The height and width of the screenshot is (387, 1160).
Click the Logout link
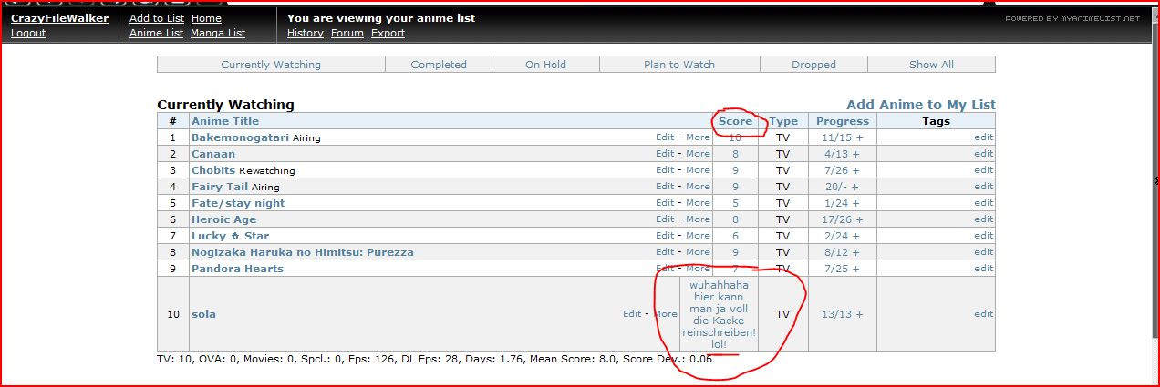[x=27, y=33]
